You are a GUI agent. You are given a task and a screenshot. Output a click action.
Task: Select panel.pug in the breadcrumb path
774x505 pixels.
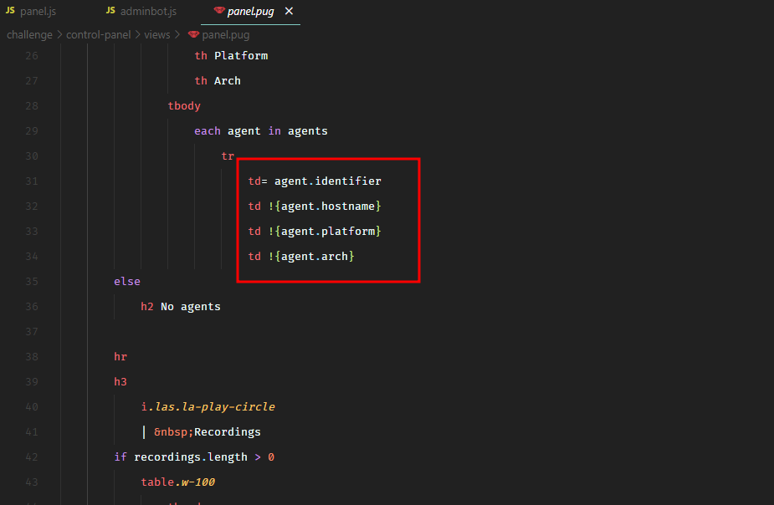(x=225, y=35)
